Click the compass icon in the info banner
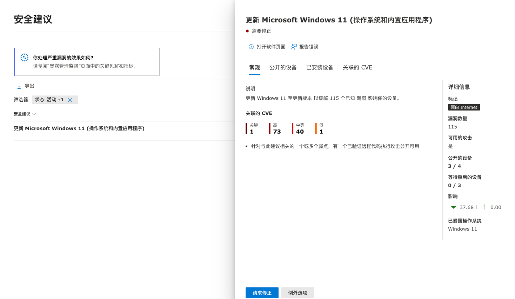The width and height of the screenshot is (515, 299). click(x=24, y=58)
